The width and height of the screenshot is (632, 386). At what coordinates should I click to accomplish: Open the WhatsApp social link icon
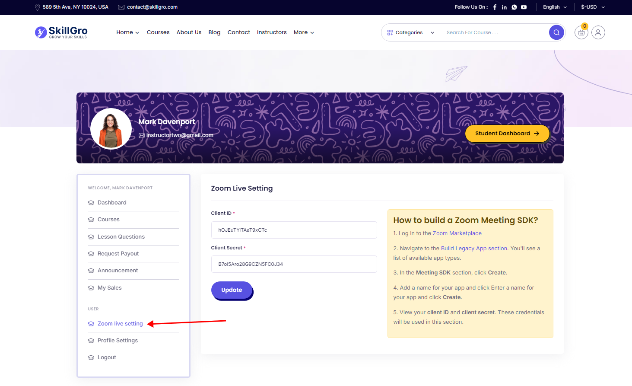coord(514,7)
